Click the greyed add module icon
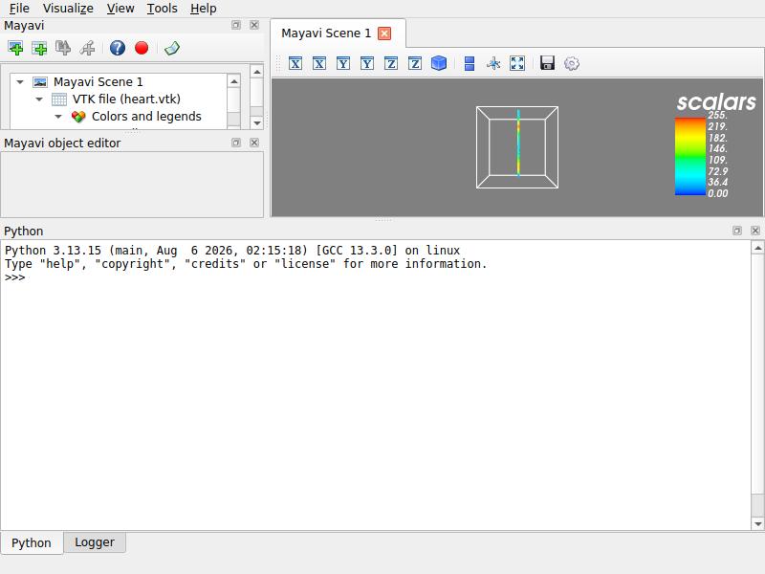The image size is (765, 574). (63, 48)
